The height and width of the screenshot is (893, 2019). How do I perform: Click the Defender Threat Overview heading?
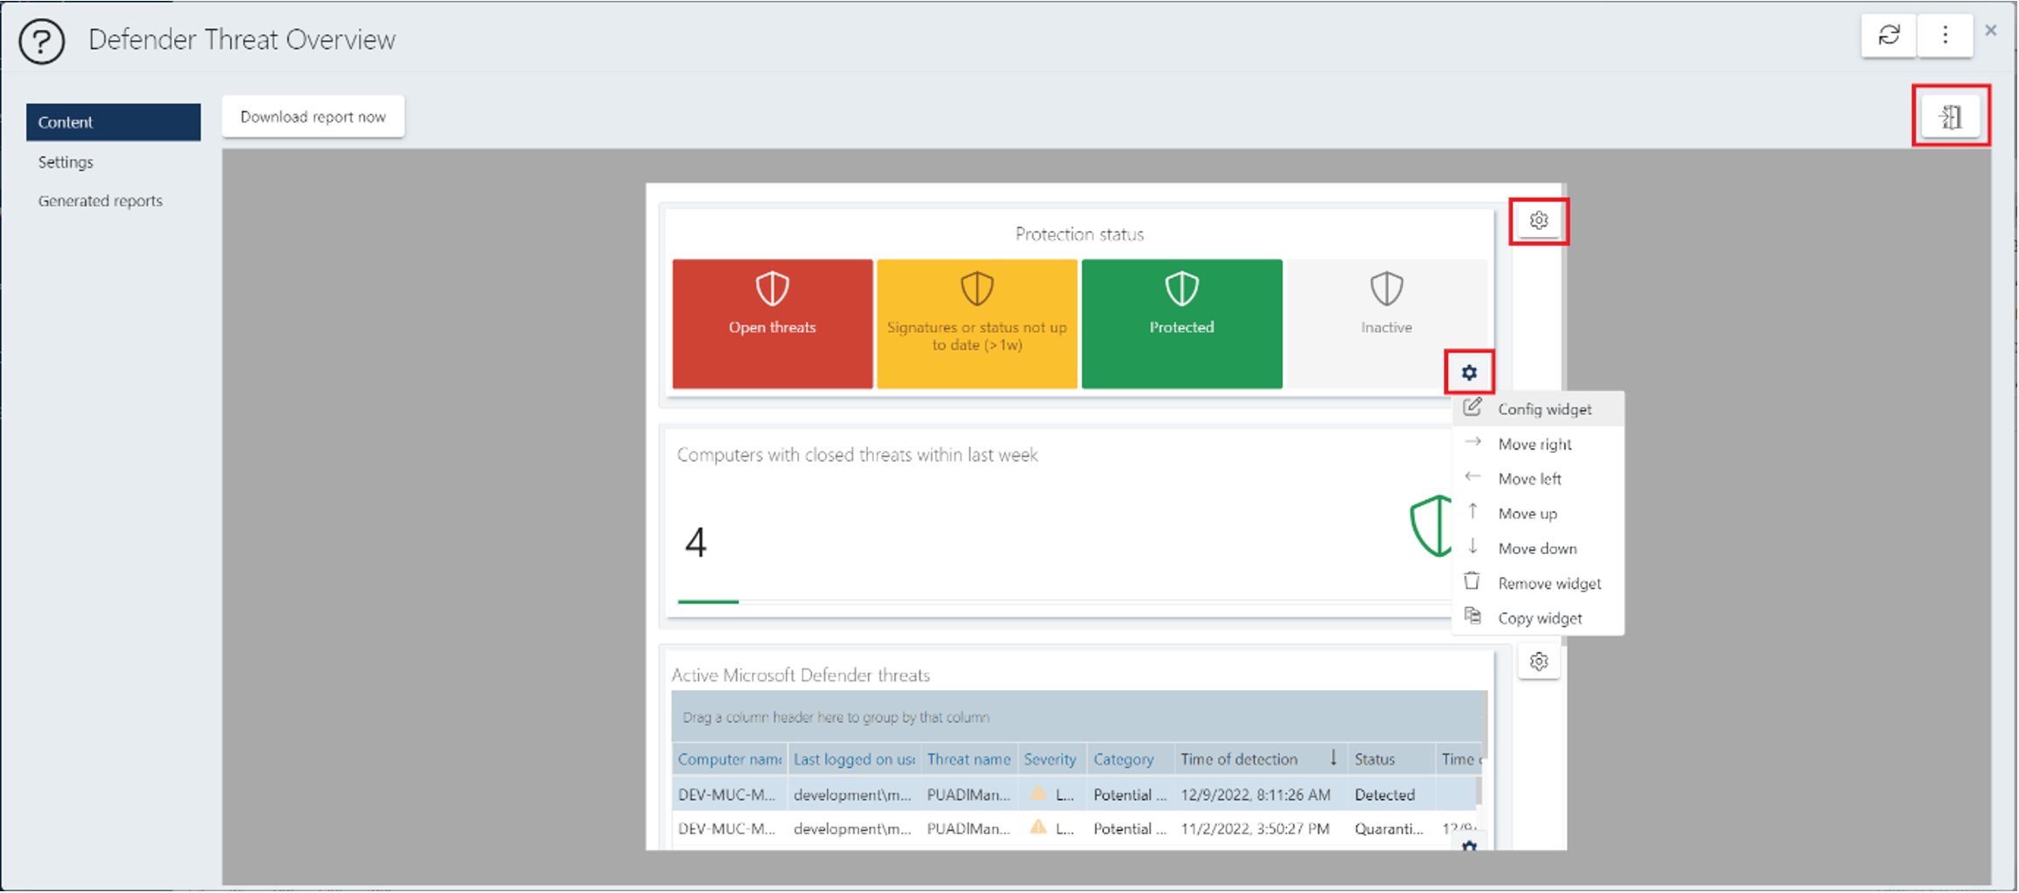tap(242, 40)
